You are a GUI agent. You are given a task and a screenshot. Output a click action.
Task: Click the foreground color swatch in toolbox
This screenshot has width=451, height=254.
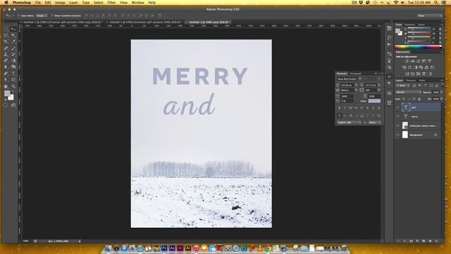point(7,93)
